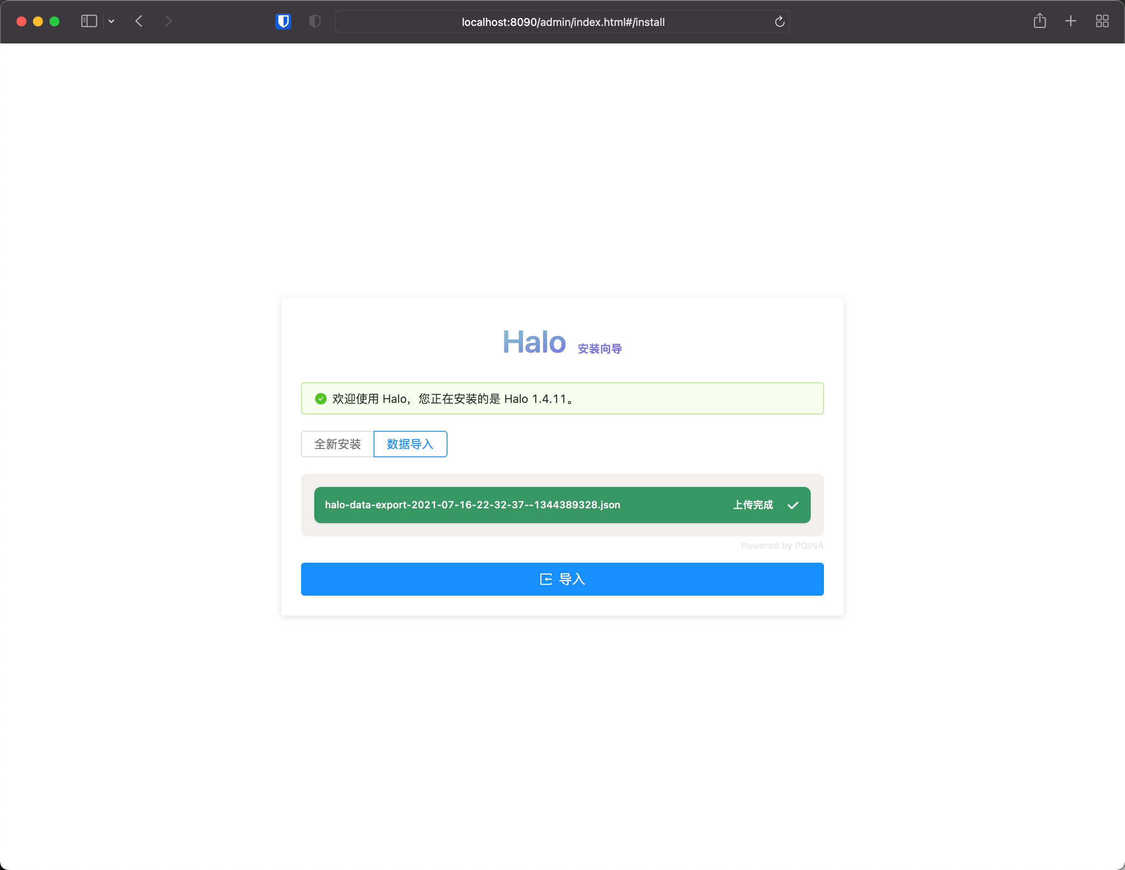Screen dimensions: 1125x870
Task: Click the 上传完成 status label
Action: coord(753,505)
